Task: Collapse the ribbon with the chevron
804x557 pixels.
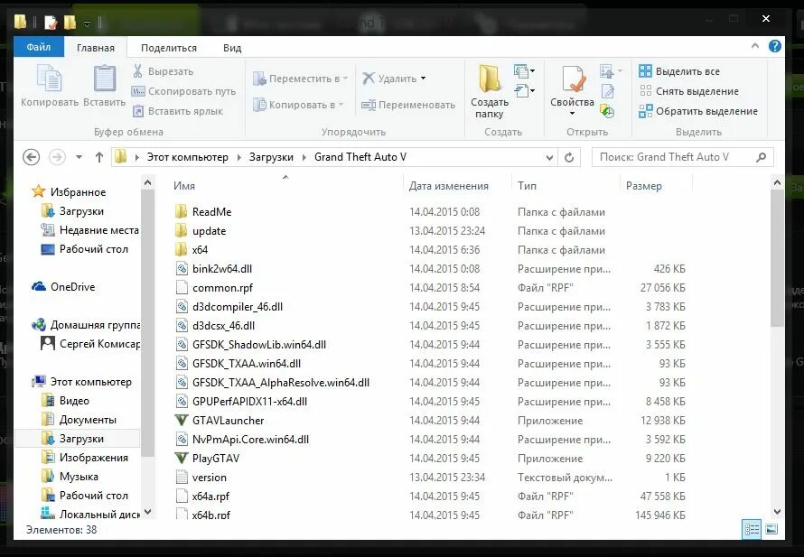Action: coord(755,46)
